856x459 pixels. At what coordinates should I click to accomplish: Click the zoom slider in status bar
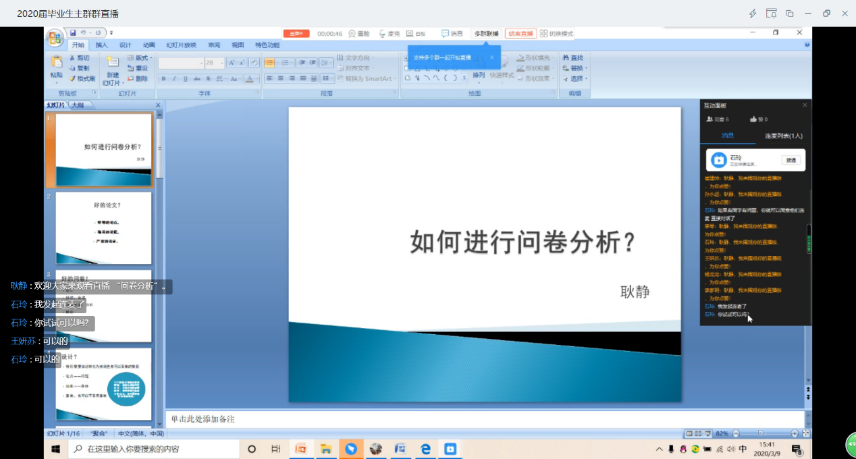click(761, 433)
